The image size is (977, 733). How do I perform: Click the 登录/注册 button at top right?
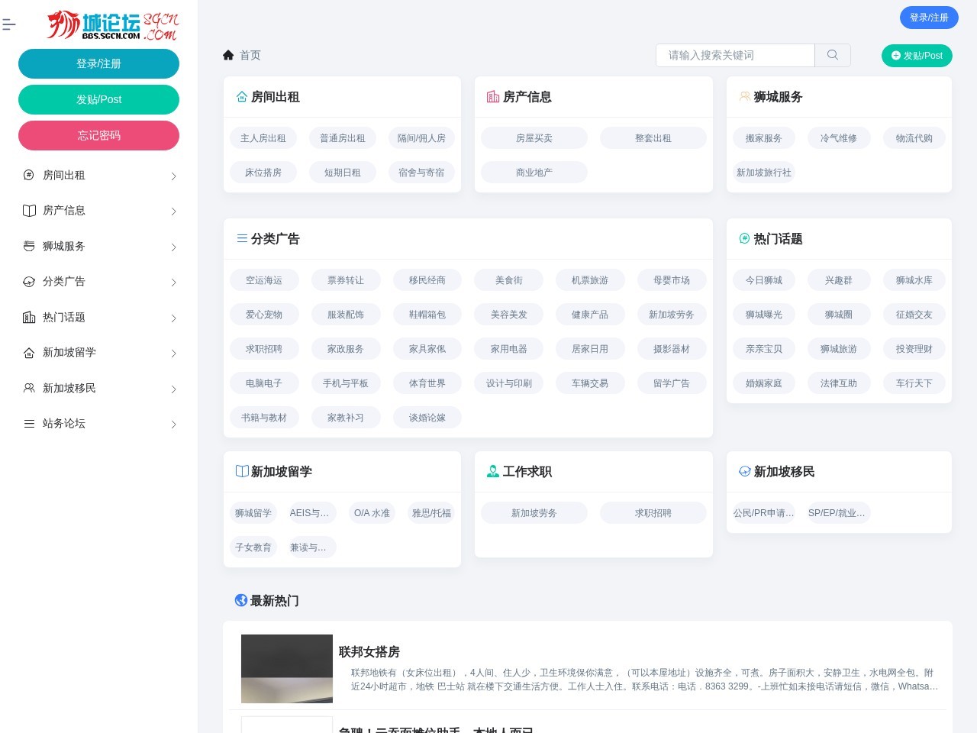[x=929, y=17]
